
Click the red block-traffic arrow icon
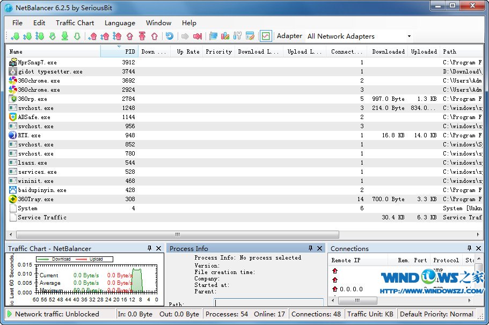(198, 36)
